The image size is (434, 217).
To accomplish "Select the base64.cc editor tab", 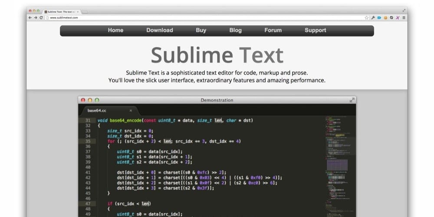I will coord(109,111).
